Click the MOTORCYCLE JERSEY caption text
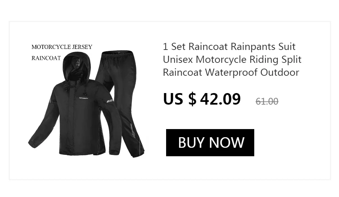Screen dimensions: 339x197 [x=62, y=47]
